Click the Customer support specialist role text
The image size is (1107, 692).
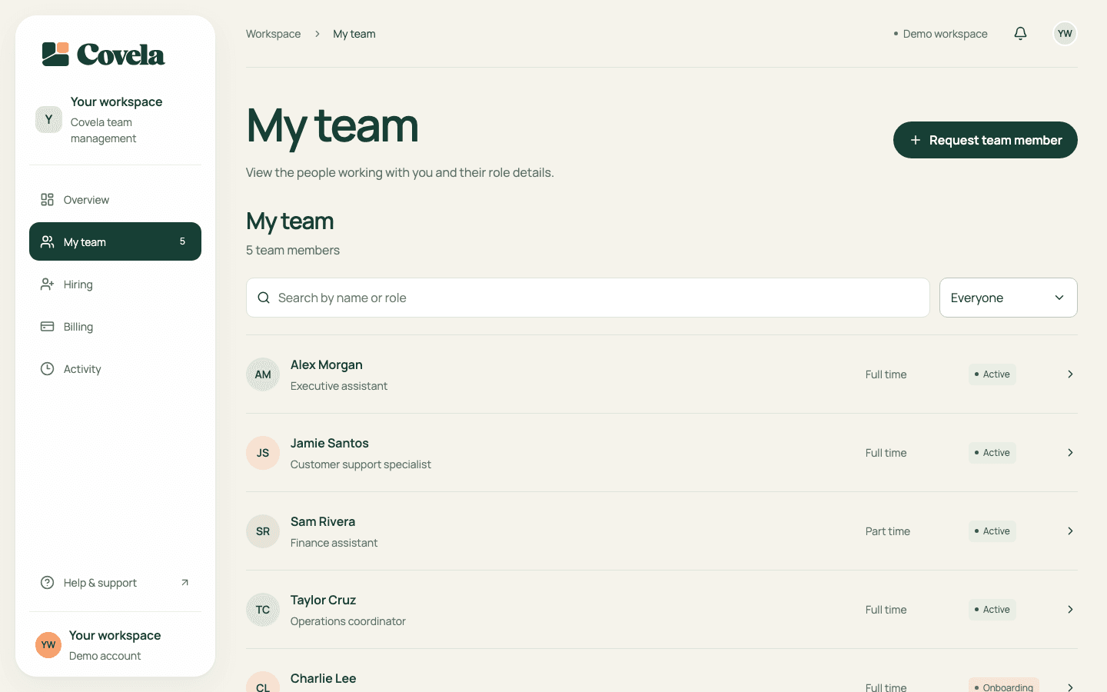point(361,464)
